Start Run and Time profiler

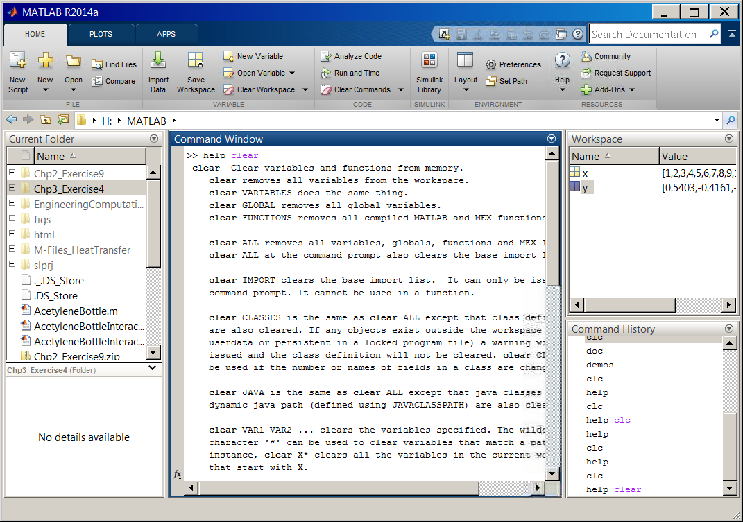(350, 73)
